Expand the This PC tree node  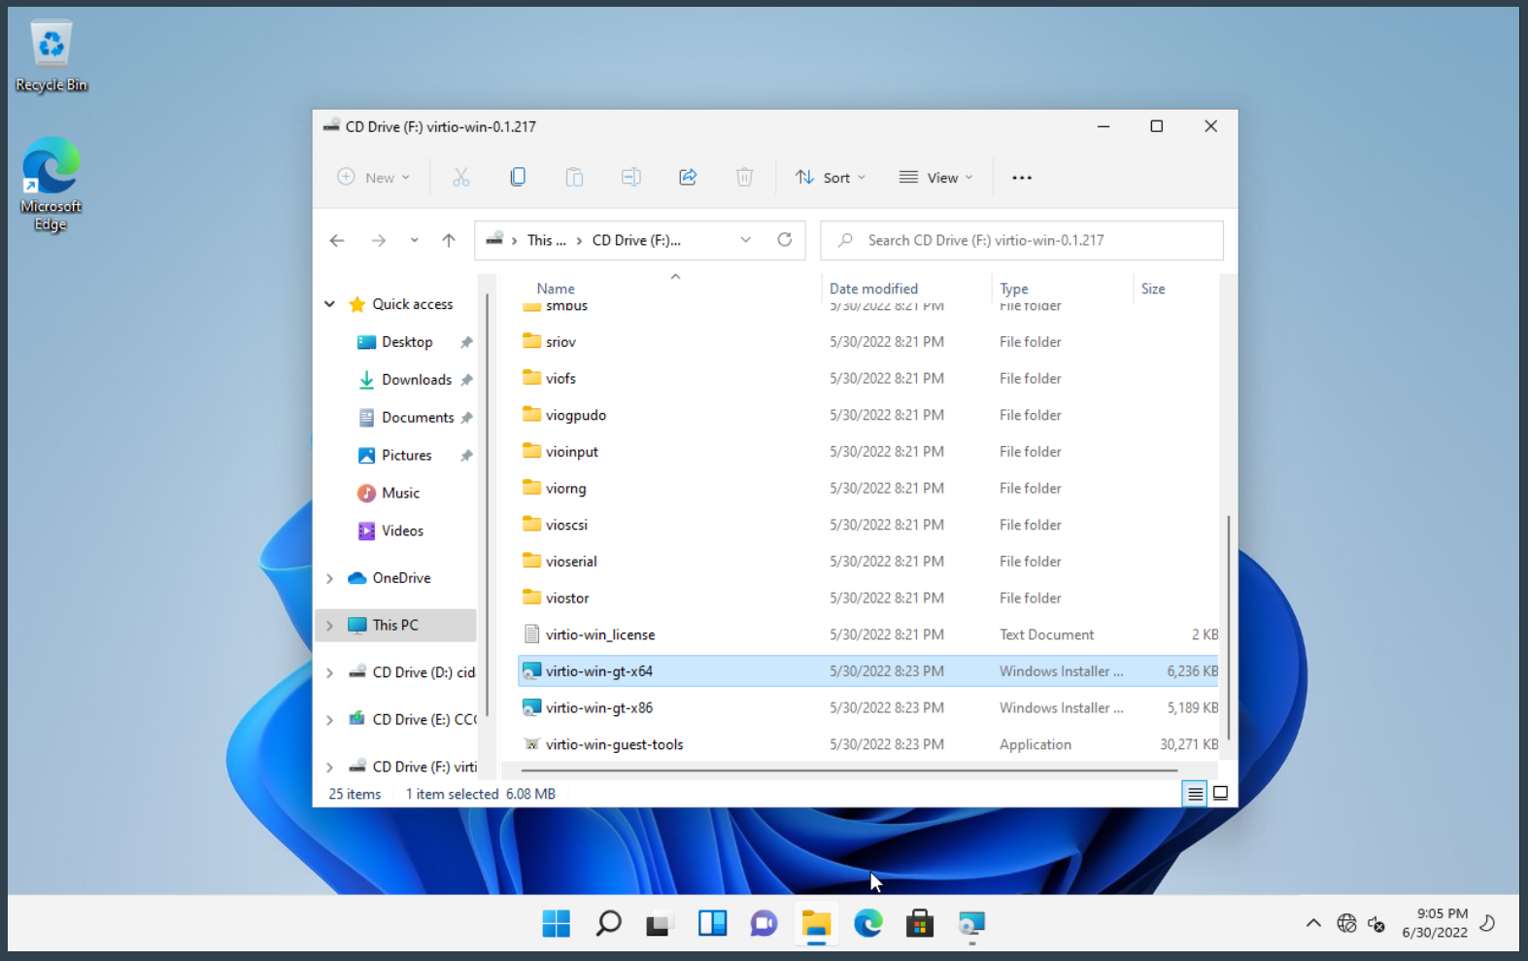(330, 625)
